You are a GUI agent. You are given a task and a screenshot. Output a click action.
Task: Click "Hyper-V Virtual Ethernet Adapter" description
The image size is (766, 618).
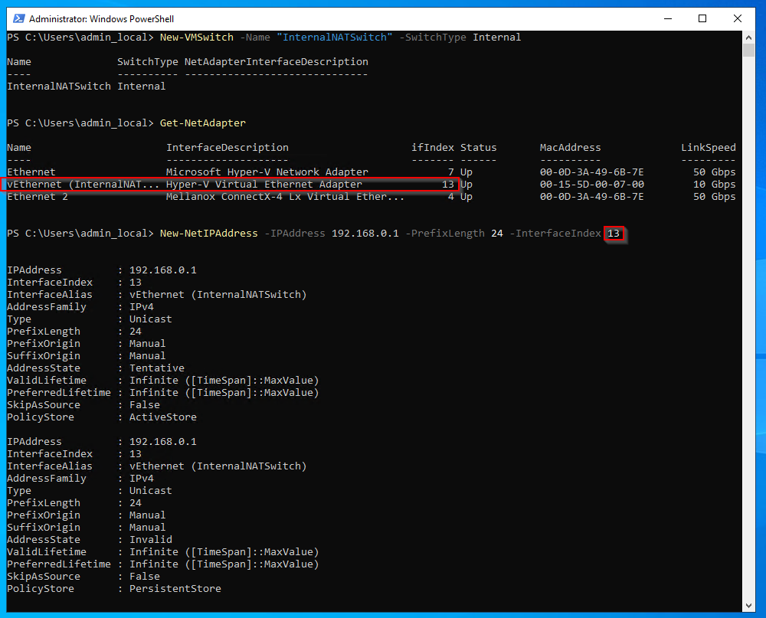264,185
